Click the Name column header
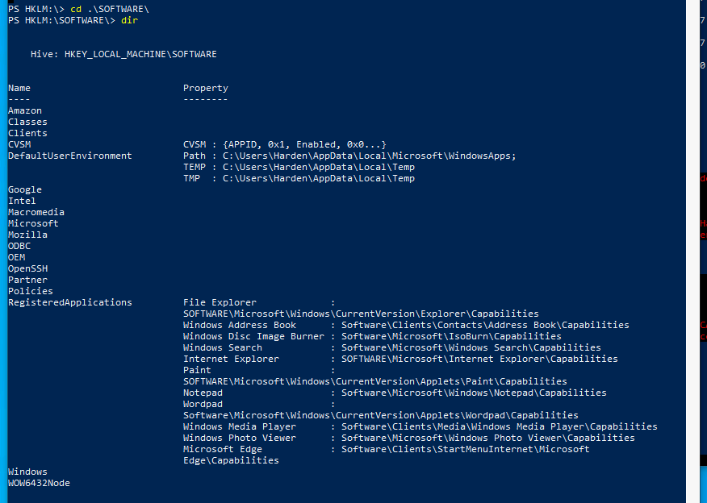 (x=19, y=88)
